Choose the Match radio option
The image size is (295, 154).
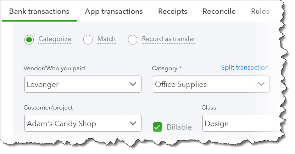88,40
